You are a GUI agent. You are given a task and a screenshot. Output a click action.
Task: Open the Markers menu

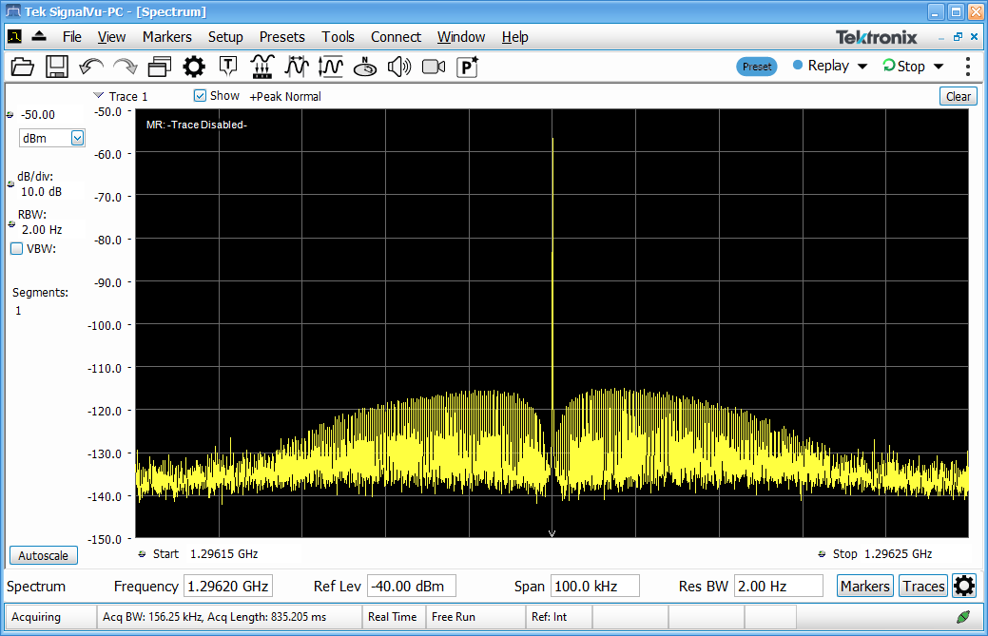click(x=167, y=36)
